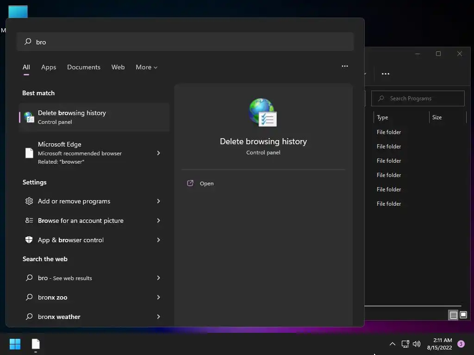Click Search Programs field in File Explorer
This screenshot has width=474, height=355.
pyautogui.click(x=418, y=98)
